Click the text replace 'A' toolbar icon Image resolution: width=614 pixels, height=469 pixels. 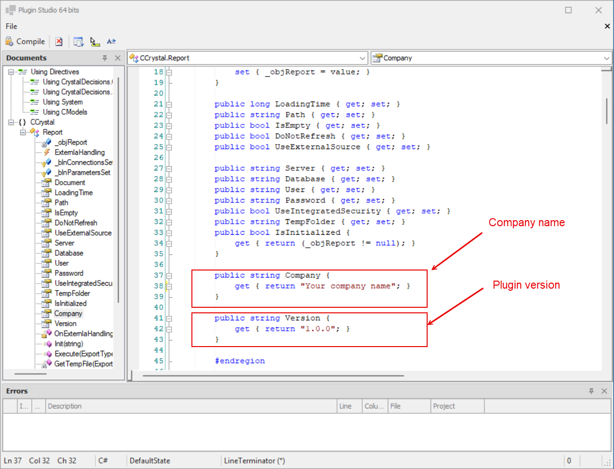[x=111, y=42]
